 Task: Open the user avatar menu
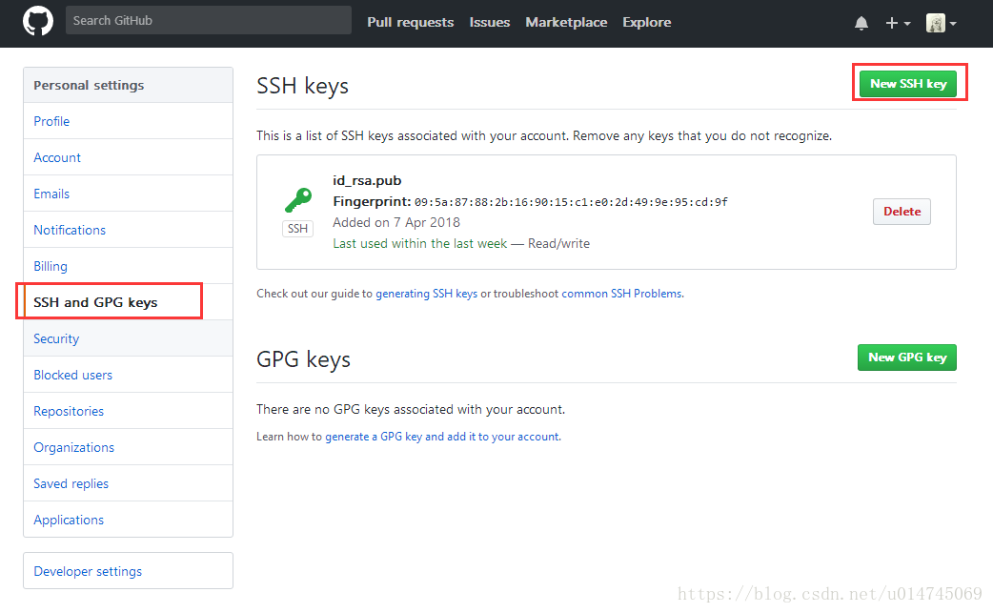pos(942,24)
